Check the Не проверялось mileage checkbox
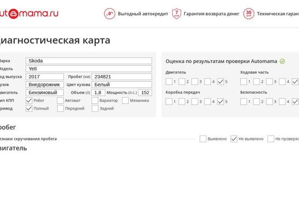 coord(271,139)
